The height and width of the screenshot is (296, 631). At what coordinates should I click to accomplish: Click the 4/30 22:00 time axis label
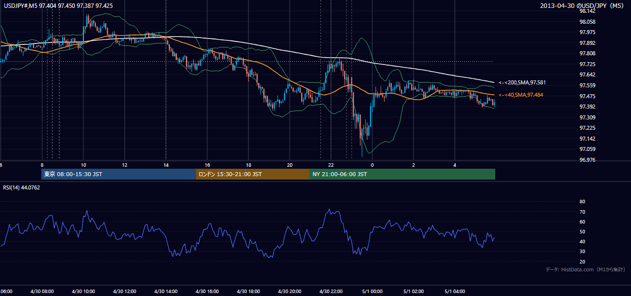coord(331,291)
